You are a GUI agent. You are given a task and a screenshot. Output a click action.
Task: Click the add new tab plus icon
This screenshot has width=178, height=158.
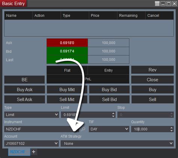pyautogui.click(x=33, y=152)
